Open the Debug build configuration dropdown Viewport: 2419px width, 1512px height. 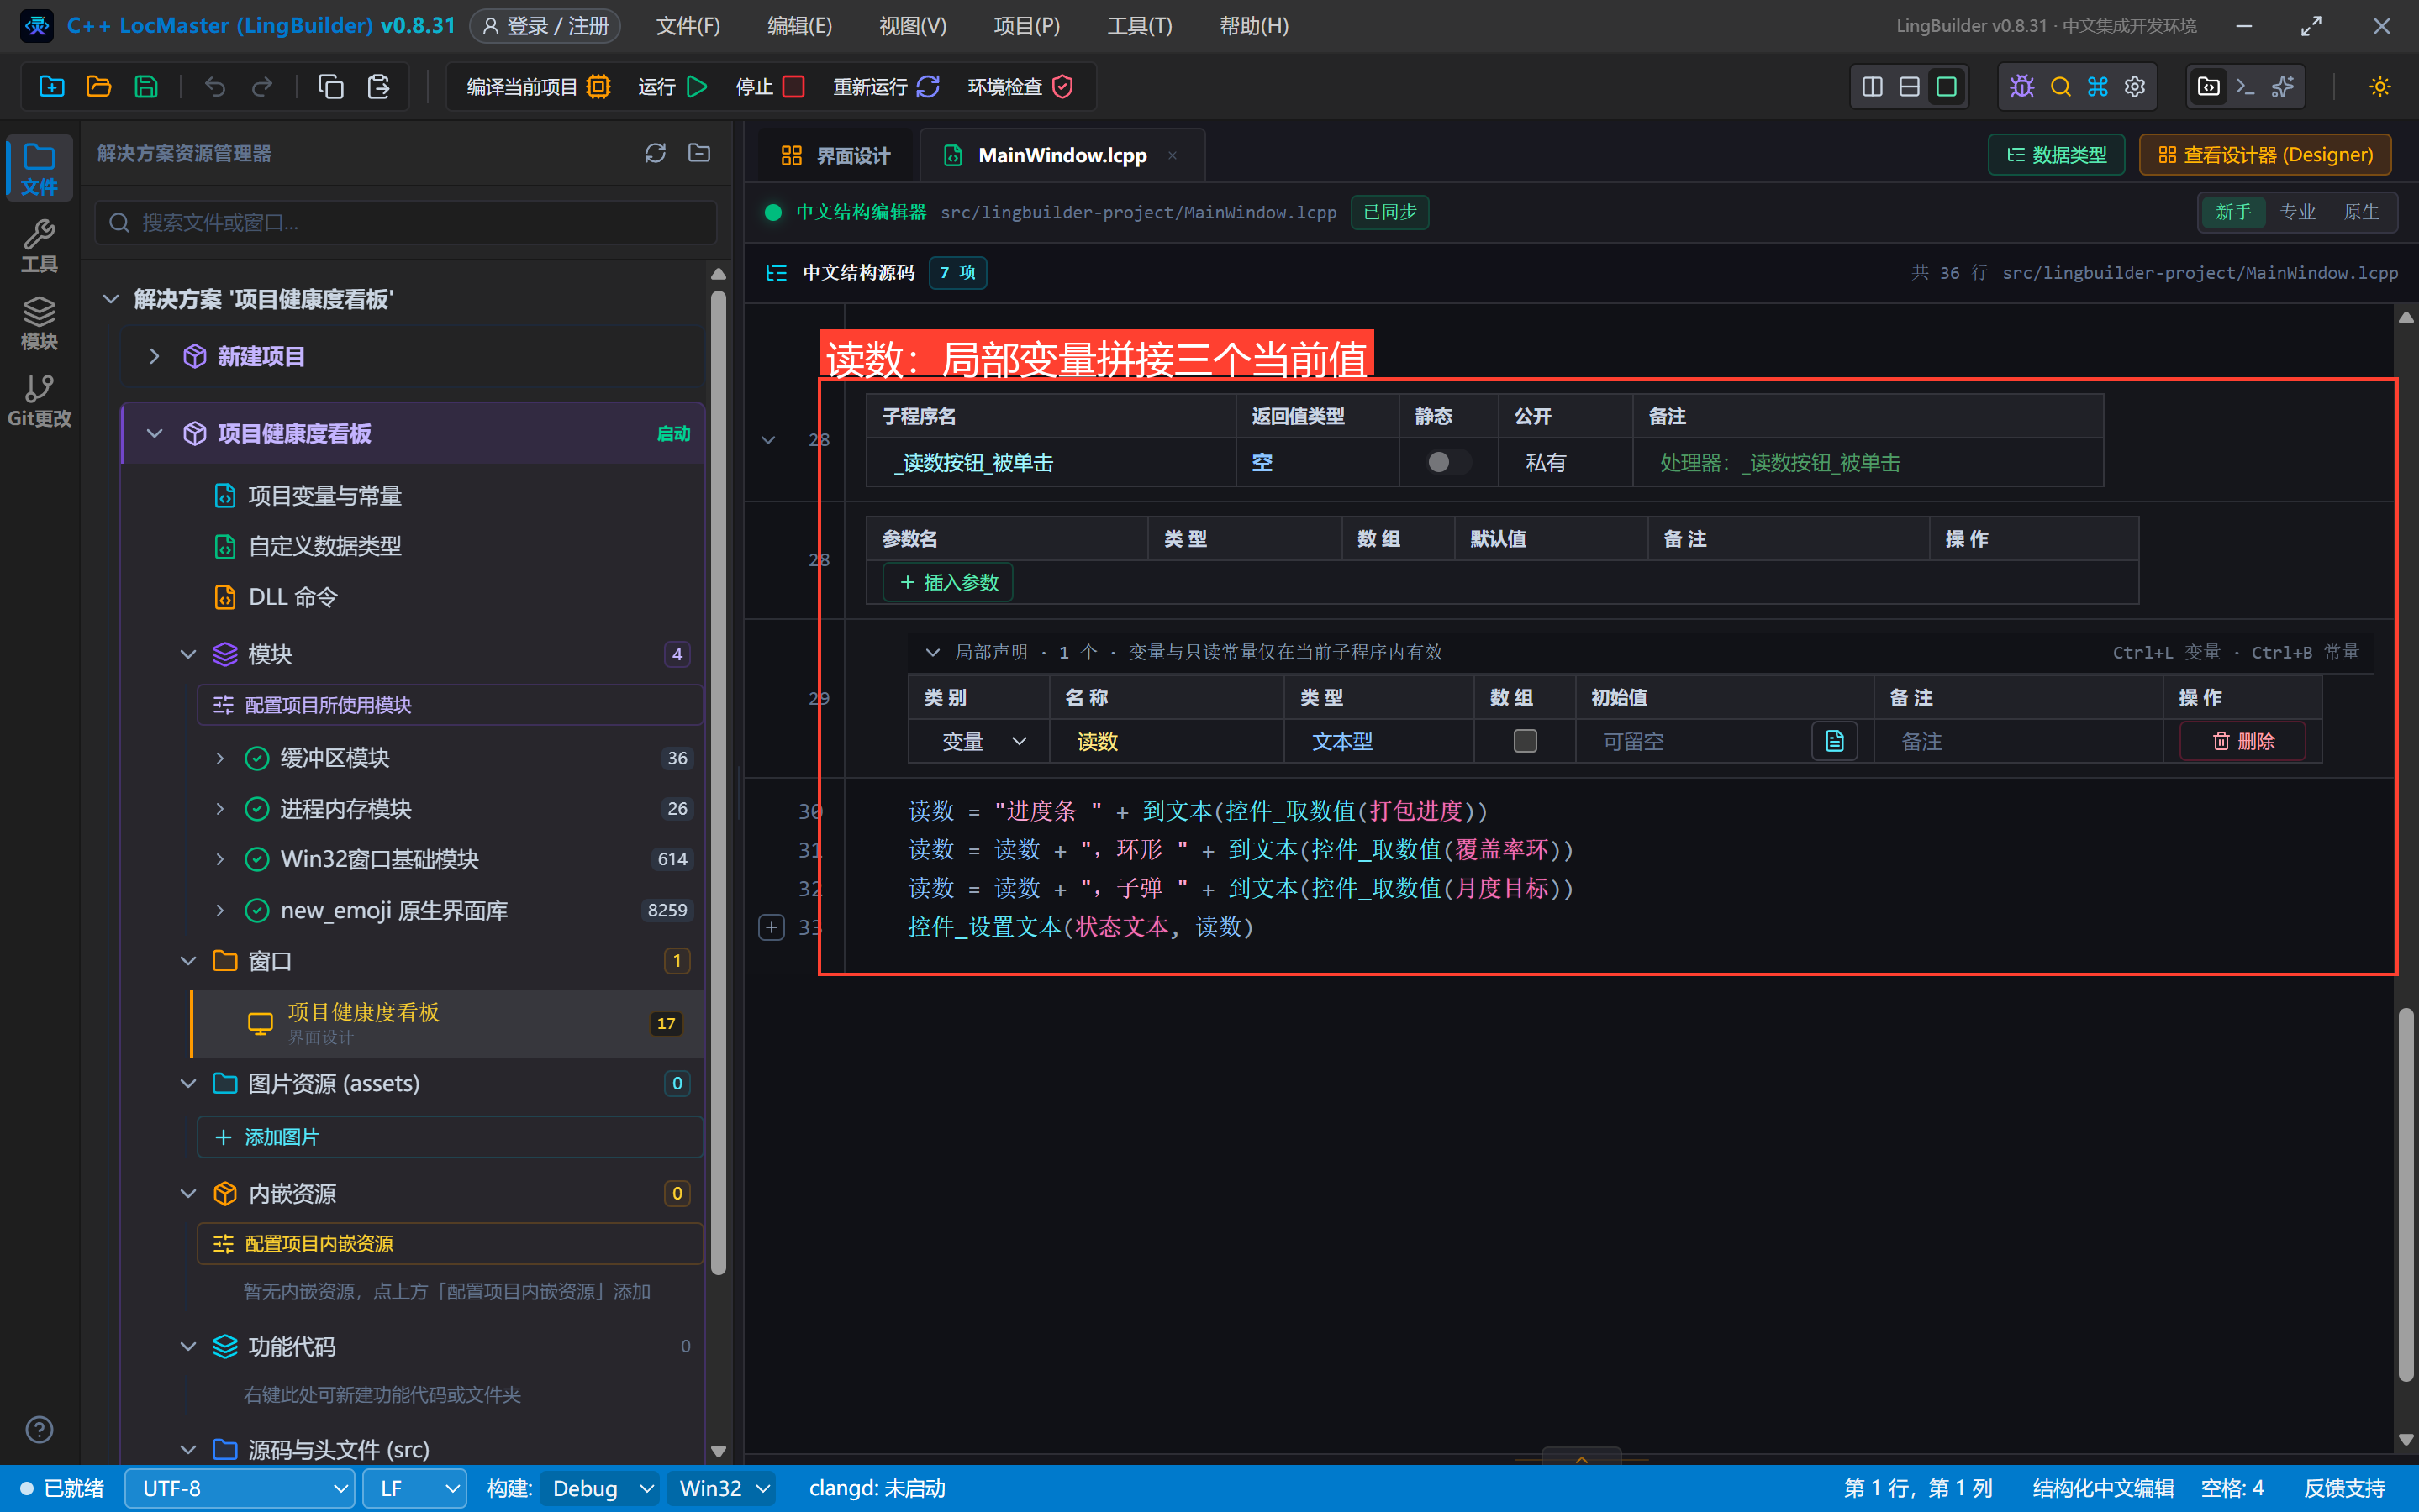click(x=600, y=1488)
